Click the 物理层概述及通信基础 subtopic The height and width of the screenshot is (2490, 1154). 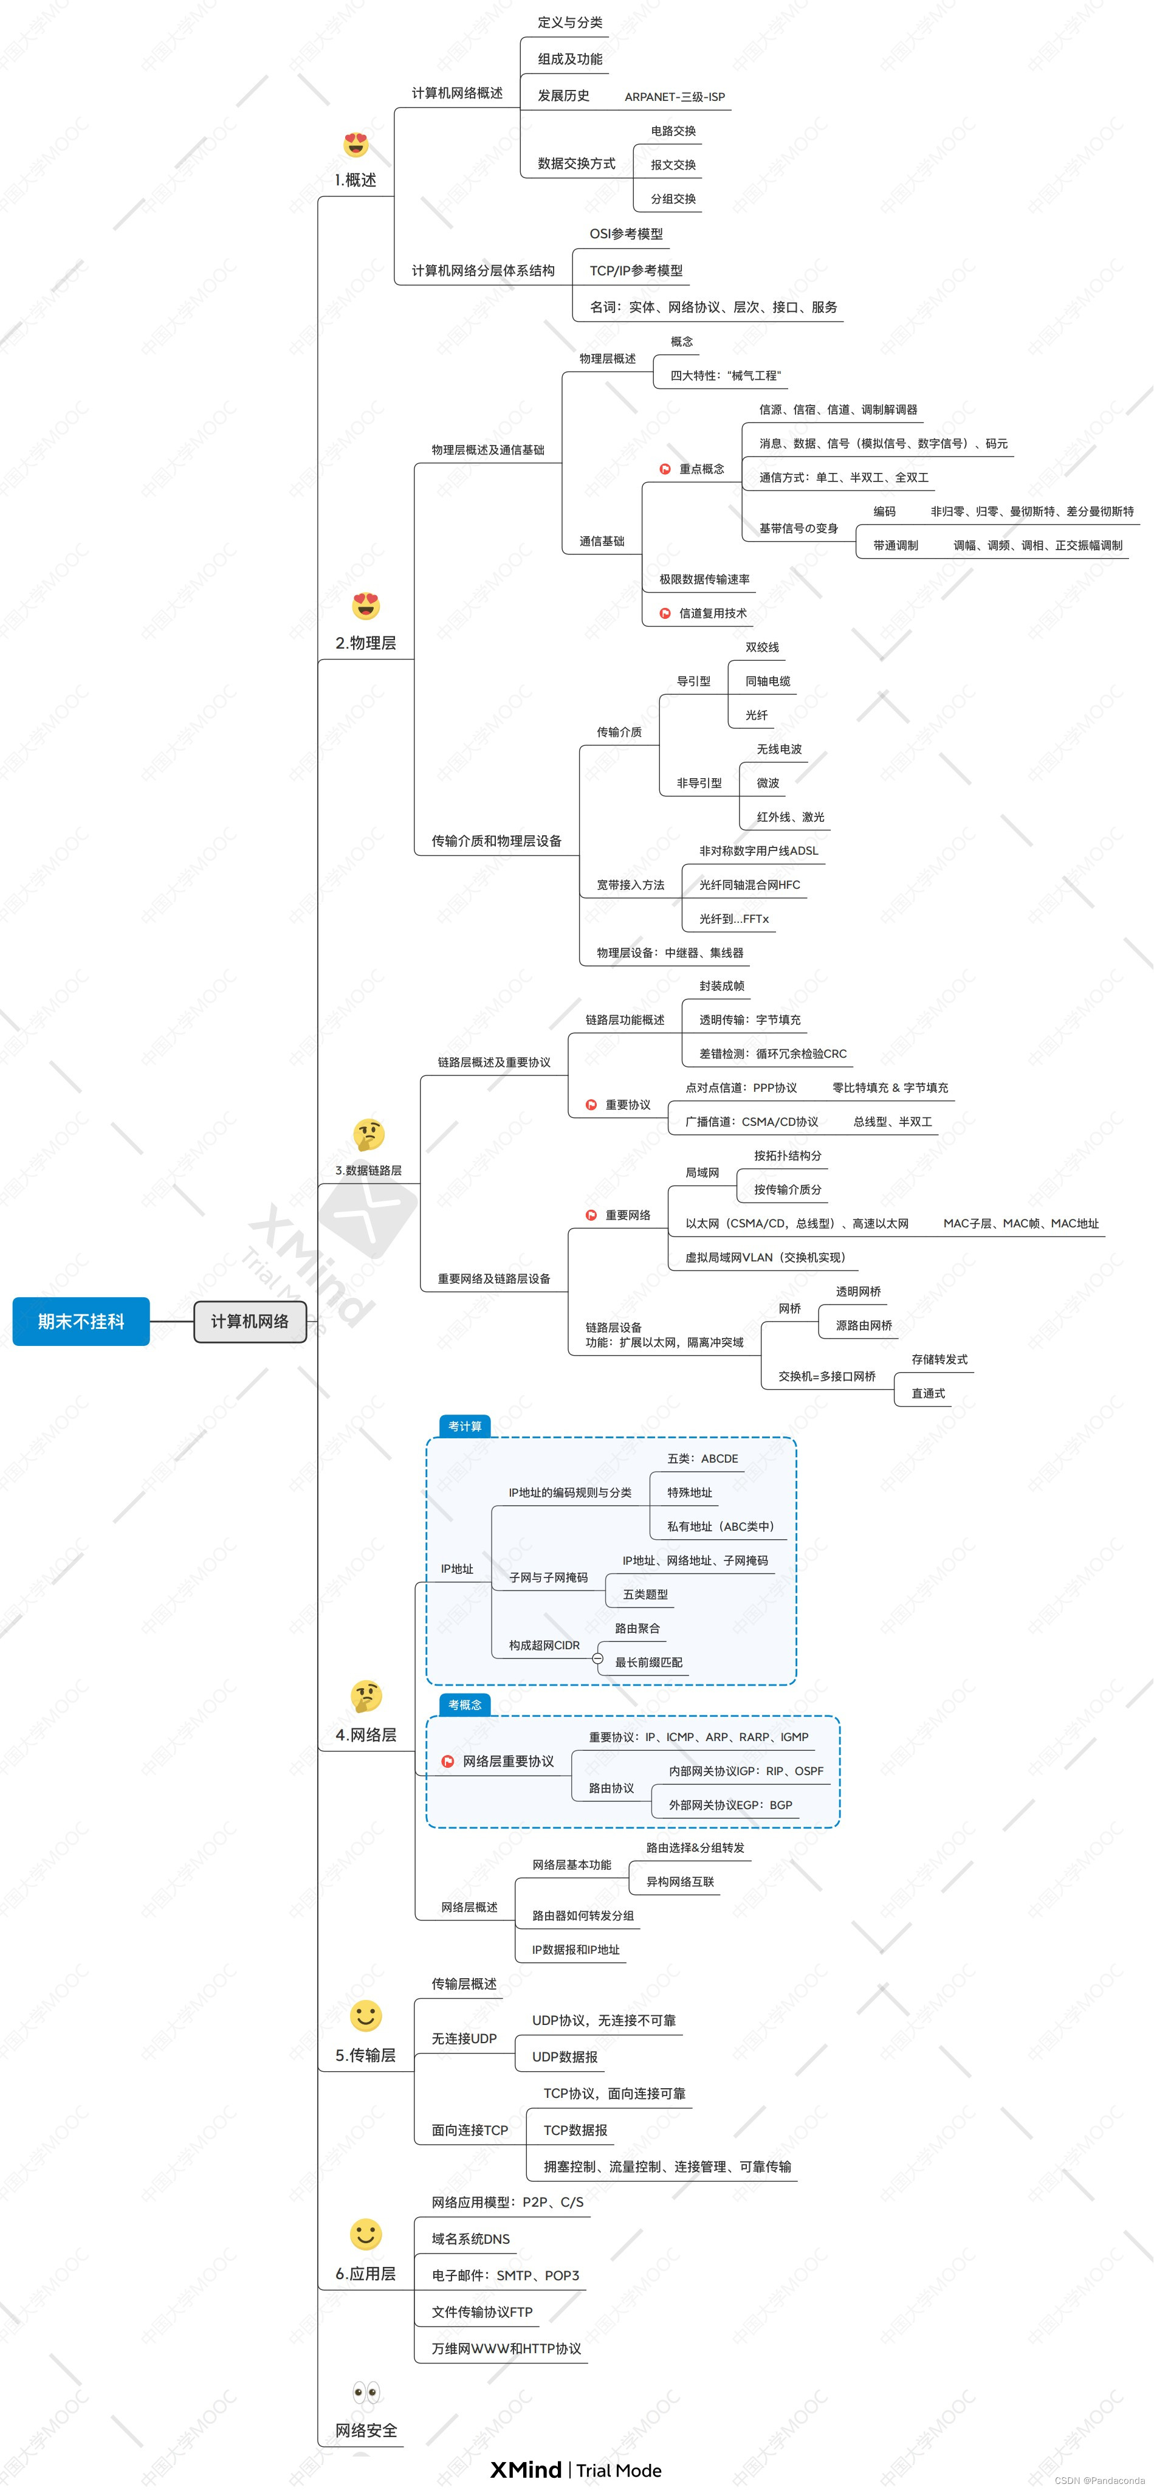click(x=488, y=449)
